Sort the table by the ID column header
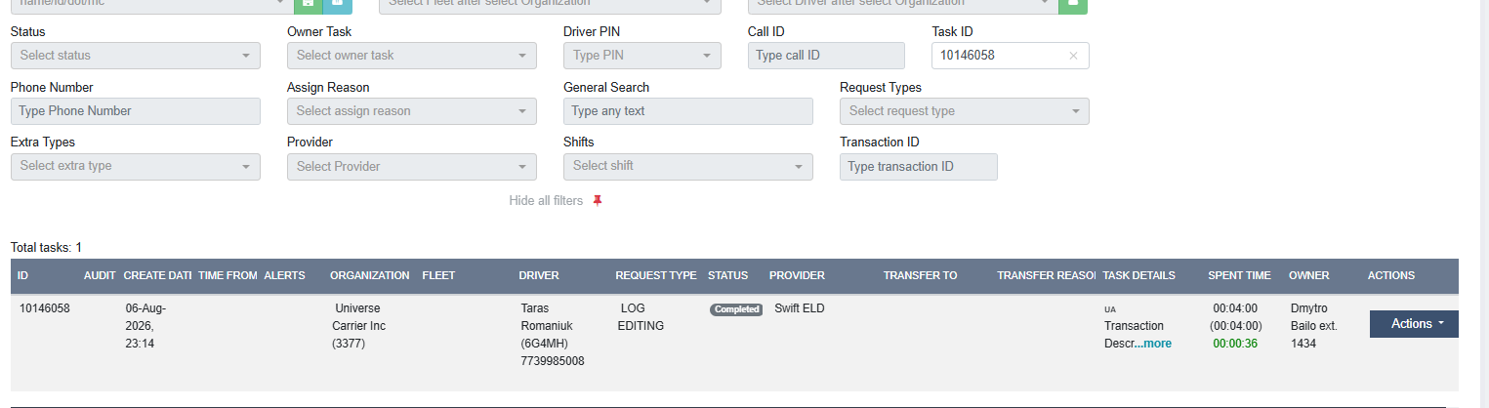Viewport: 1489px width, 408px height. (23, 276)
